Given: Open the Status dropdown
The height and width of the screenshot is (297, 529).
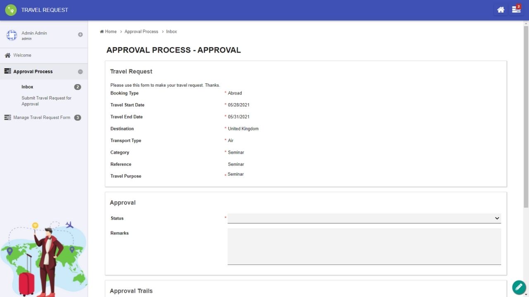Looking at the screenshot, I should (364, 218).
